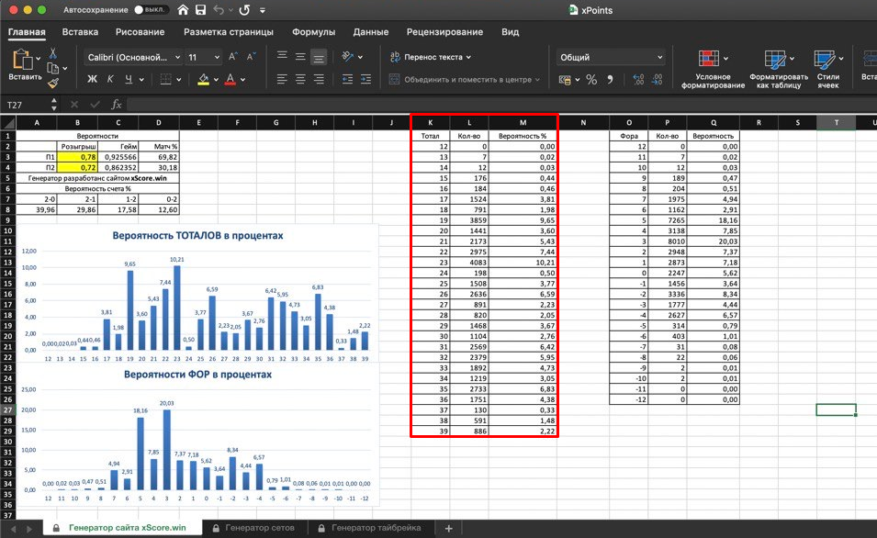This screenshot has height=538, width=877.
Task: Click the Percent style icon
Action: 591,79
